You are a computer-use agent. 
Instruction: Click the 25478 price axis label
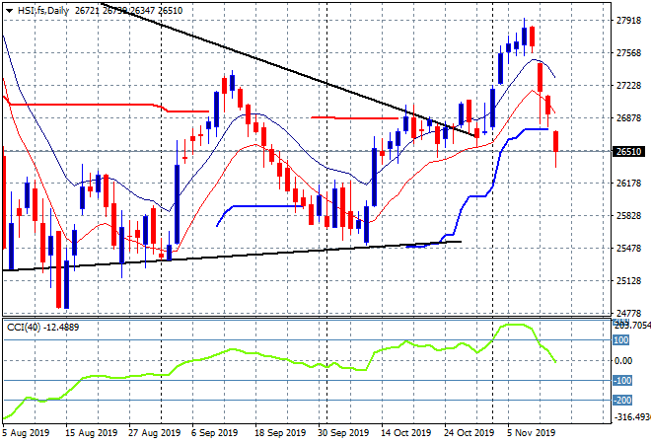click(628, 249)
